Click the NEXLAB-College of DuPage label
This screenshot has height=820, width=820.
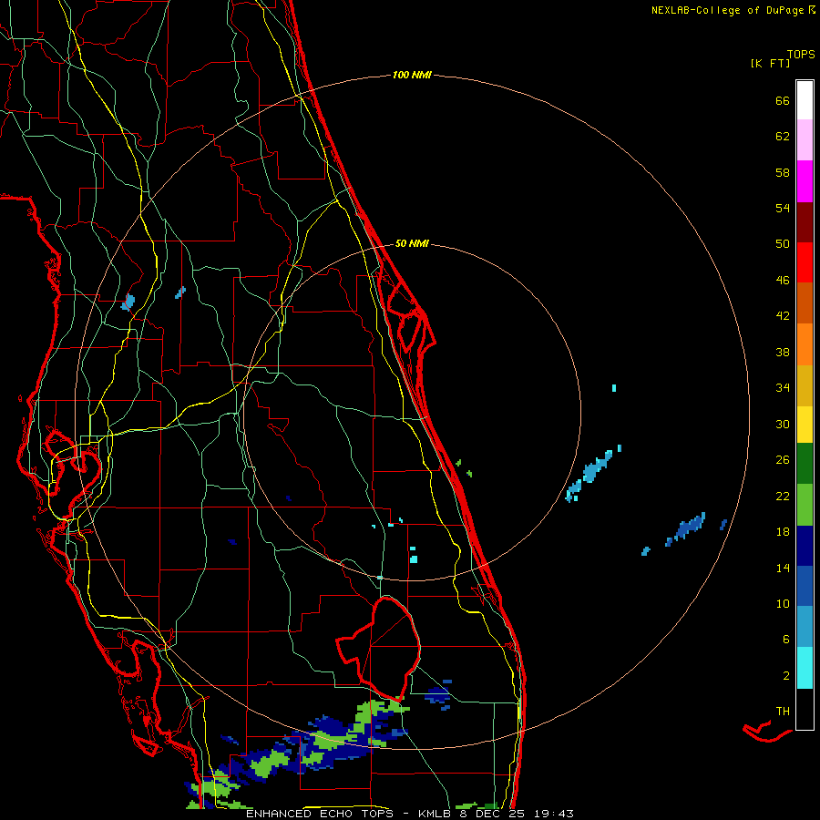[x=727, y=10]
